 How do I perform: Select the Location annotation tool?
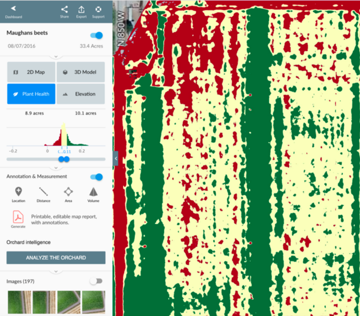coord(18,193)
